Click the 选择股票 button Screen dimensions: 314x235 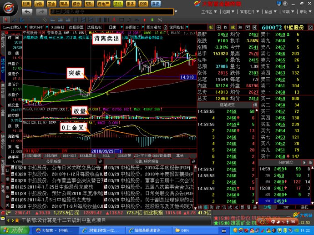point(76,27)
